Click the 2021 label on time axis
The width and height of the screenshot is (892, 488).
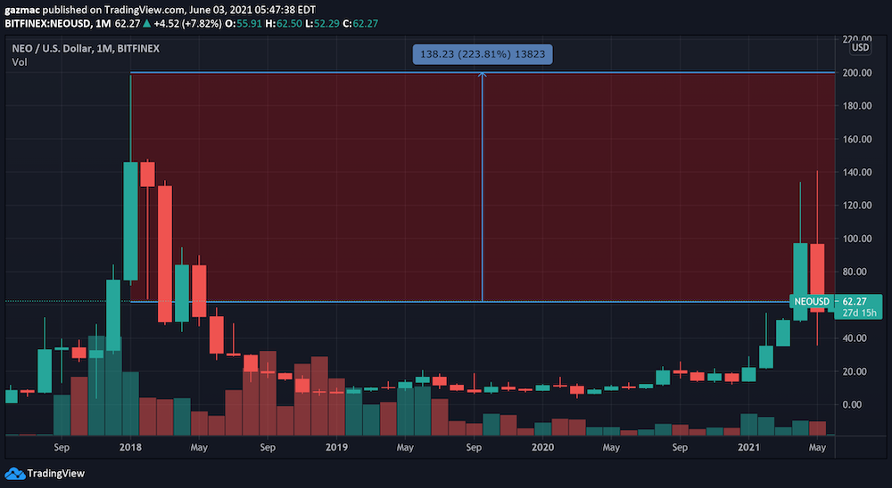pyautogui.click(x=750, y=446)
